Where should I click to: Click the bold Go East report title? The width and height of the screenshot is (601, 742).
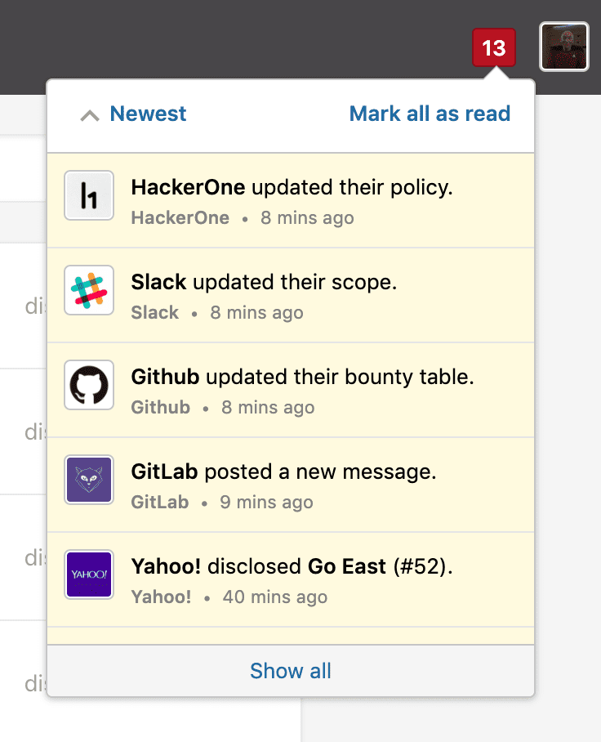(346, 566)
